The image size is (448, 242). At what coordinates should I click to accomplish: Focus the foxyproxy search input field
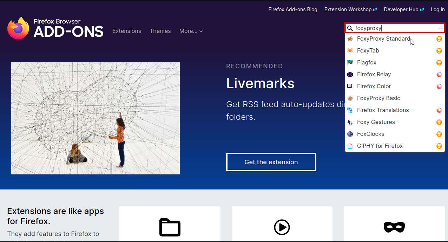point(395,28)
